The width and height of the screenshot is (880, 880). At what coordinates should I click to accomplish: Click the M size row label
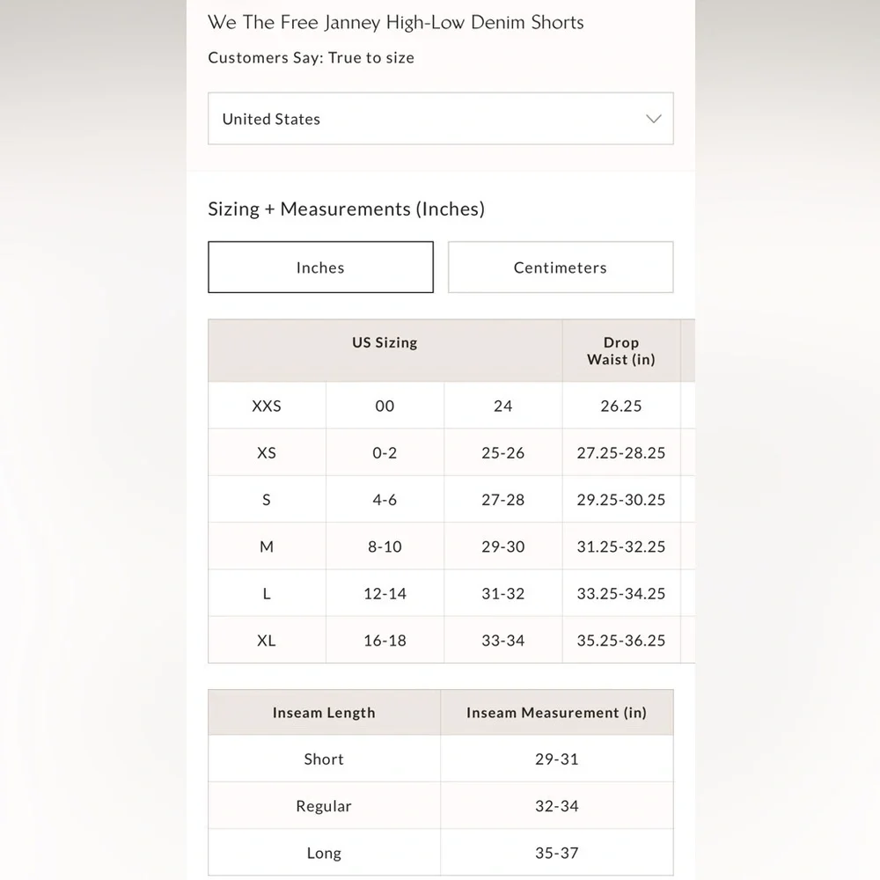pyautogui.click(x=267, y=546)
